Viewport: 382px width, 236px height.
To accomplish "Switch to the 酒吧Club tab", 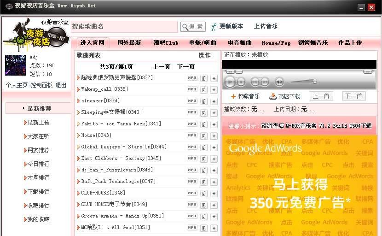I will [166, 43].
